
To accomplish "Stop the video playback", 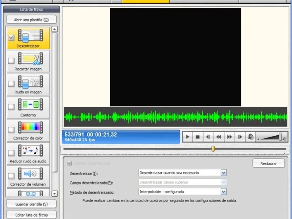I will click(198, 137).
